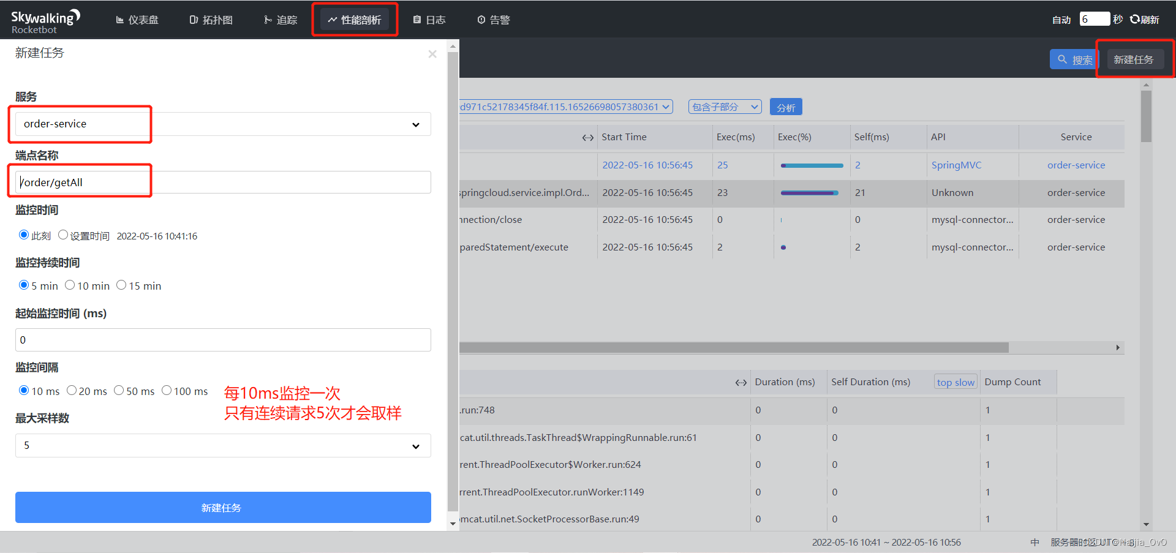This screenshot has height=553, width=1176.
Task: Click main page scrollbar down arrow
Action: (x=1146, y=525)
